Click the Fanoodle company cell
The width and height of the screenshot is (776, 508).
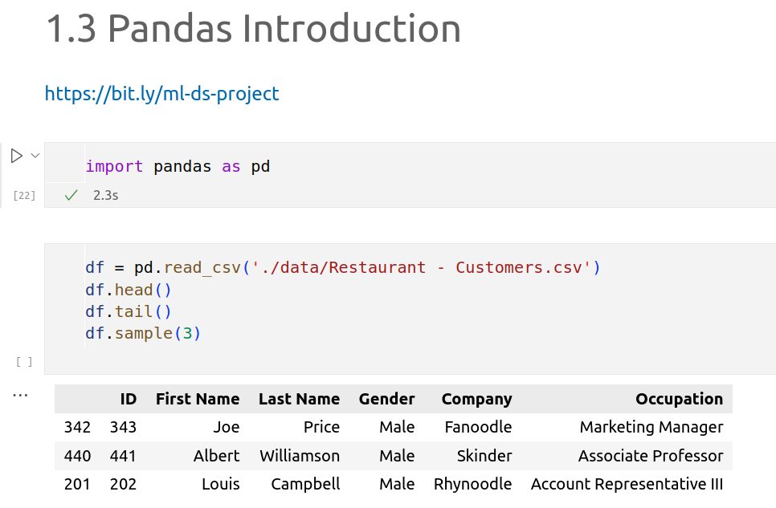pos(478,427)
